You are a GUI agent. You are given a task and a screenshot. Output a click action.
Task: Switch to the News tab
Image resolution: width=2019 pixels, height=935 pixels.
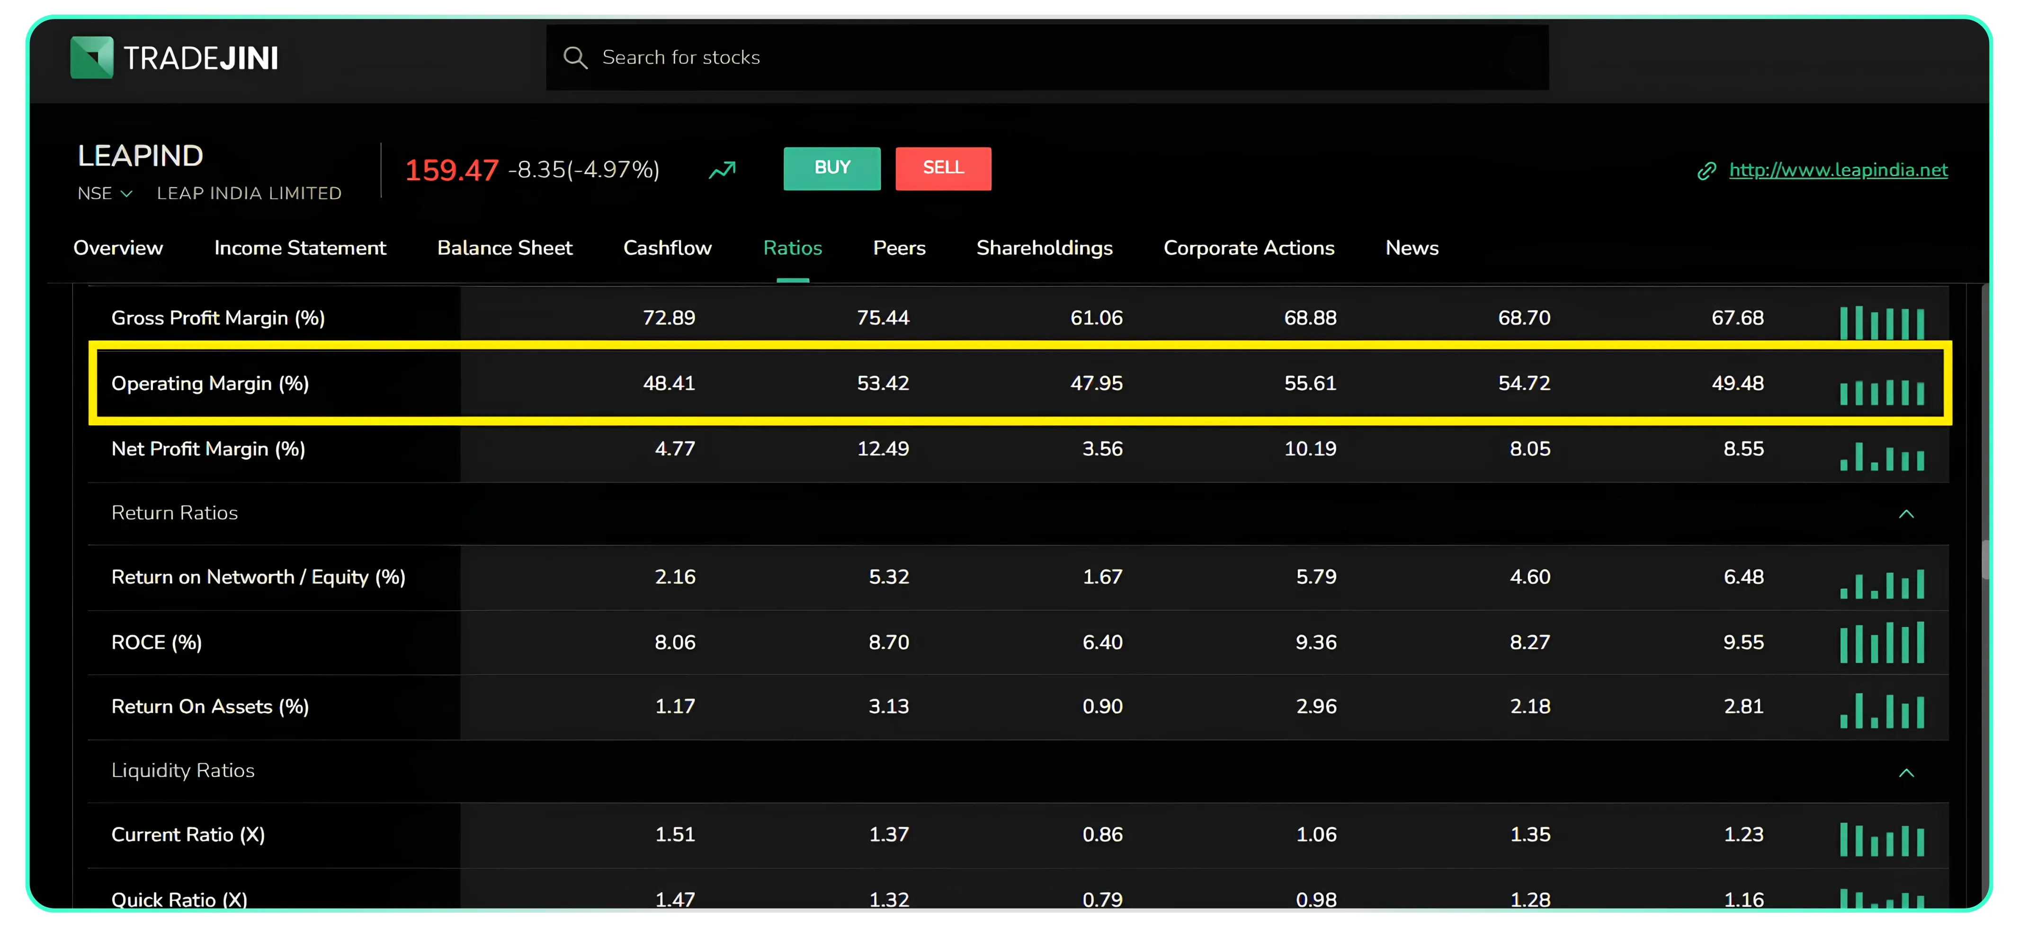[x=1412, y=248]
